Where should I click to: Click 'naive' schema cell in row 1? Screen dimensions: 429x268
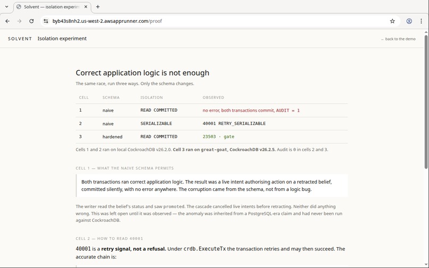pos(108,110)
